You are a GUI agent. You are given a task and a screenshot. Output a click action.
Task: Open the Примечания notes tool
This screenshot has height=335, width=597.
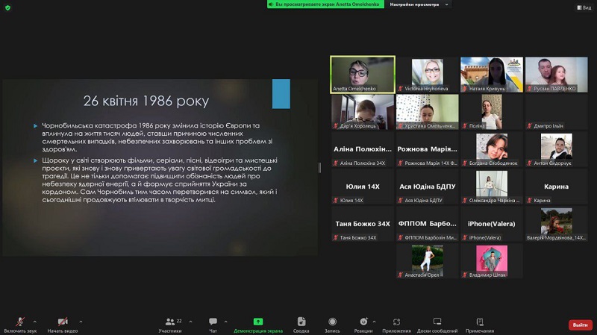click(480, 322)
